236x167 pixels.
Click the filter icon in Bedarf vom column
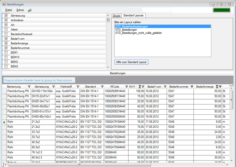point(165,87)
